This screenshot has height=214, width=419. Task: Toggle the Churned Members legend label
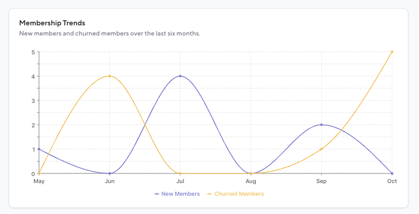pos(239,194)
